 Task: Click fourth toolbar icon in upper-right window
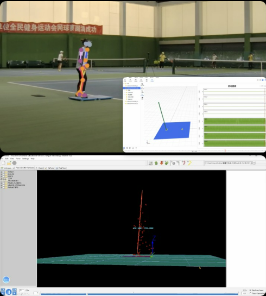(x=141, y=80)
